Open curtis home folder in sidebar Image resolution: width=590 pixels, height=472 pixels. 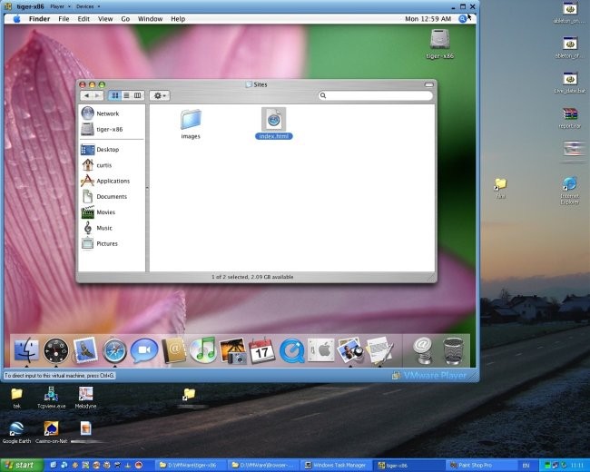tap(97, 165)
